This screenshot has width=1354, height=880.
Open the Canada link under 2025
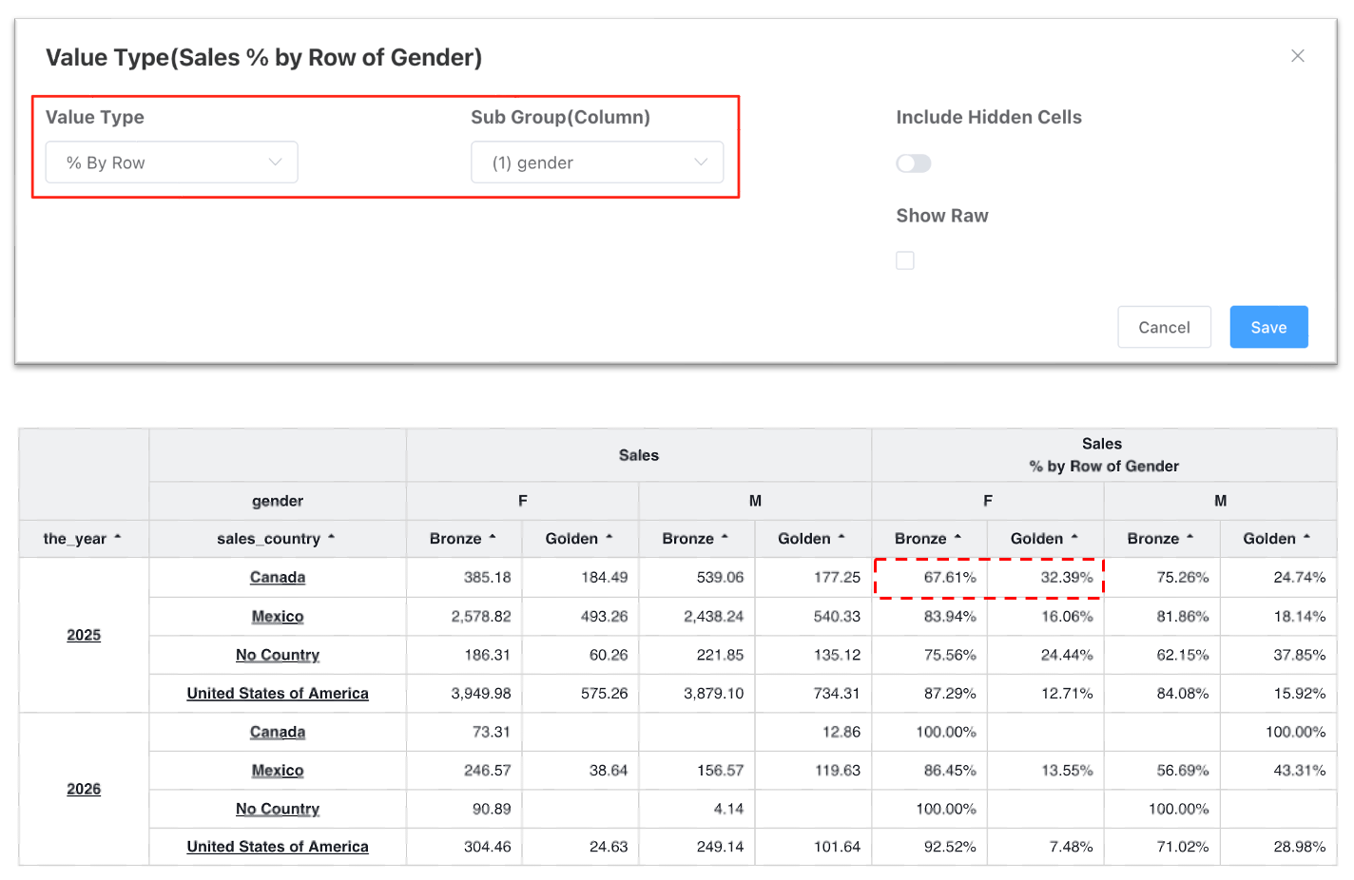[x=278, y=577]
